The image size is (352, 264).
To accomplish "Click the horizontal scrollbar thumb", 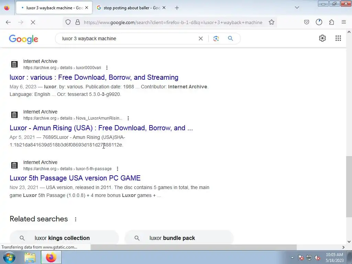I will click(x=194, y=247).
